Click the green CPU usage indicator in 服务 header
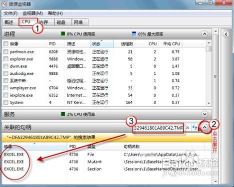Viewport: 234px width, 187px height. (x=63, y=114)
